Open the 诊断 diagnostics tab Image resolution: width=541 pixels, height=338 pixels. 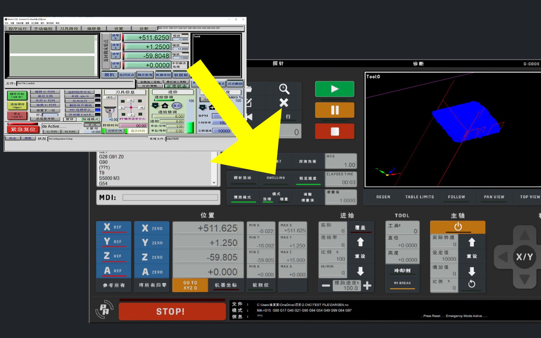(418, 64)
